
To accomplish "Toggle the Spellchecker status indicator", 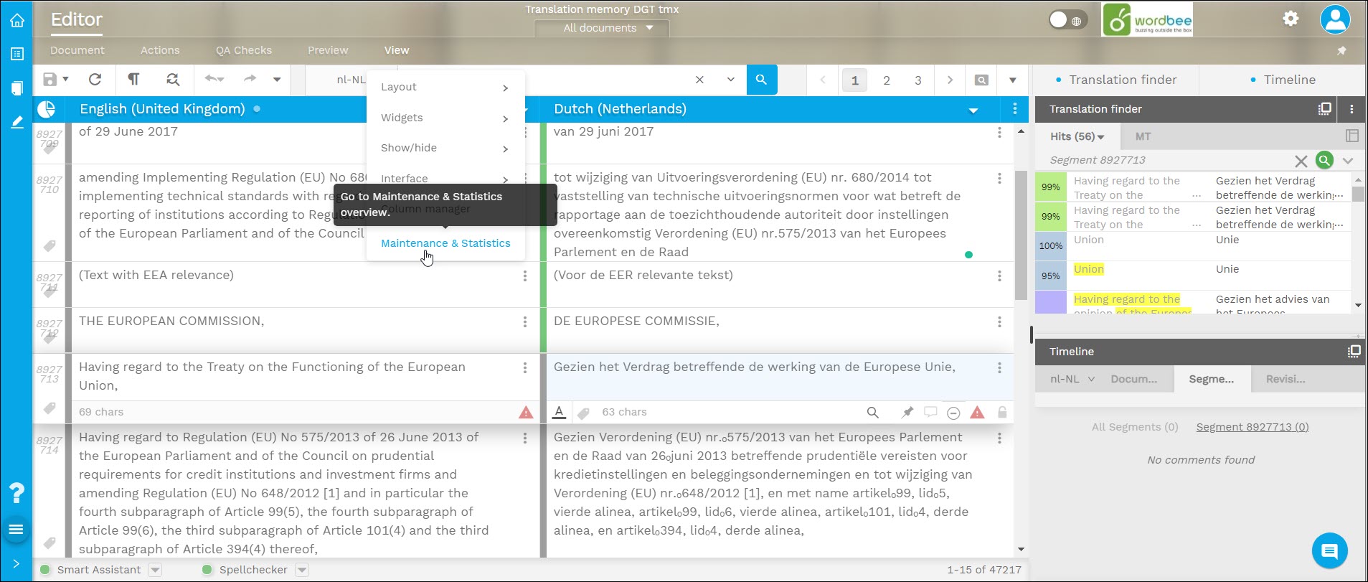I will coord(207,570).
